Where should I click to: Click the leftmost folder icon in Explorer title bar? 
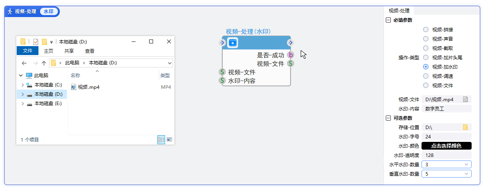coord(23,42)
